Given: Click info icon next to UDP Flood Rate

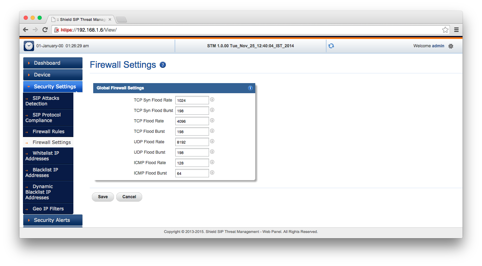Looking at the screenshot, I should [212, 141].
